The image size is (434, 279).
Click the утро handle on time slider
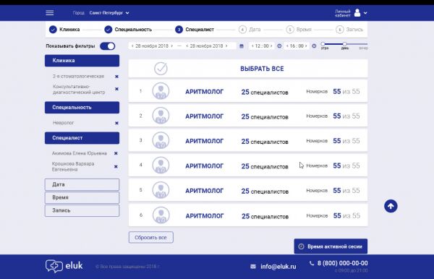(323, 44)
